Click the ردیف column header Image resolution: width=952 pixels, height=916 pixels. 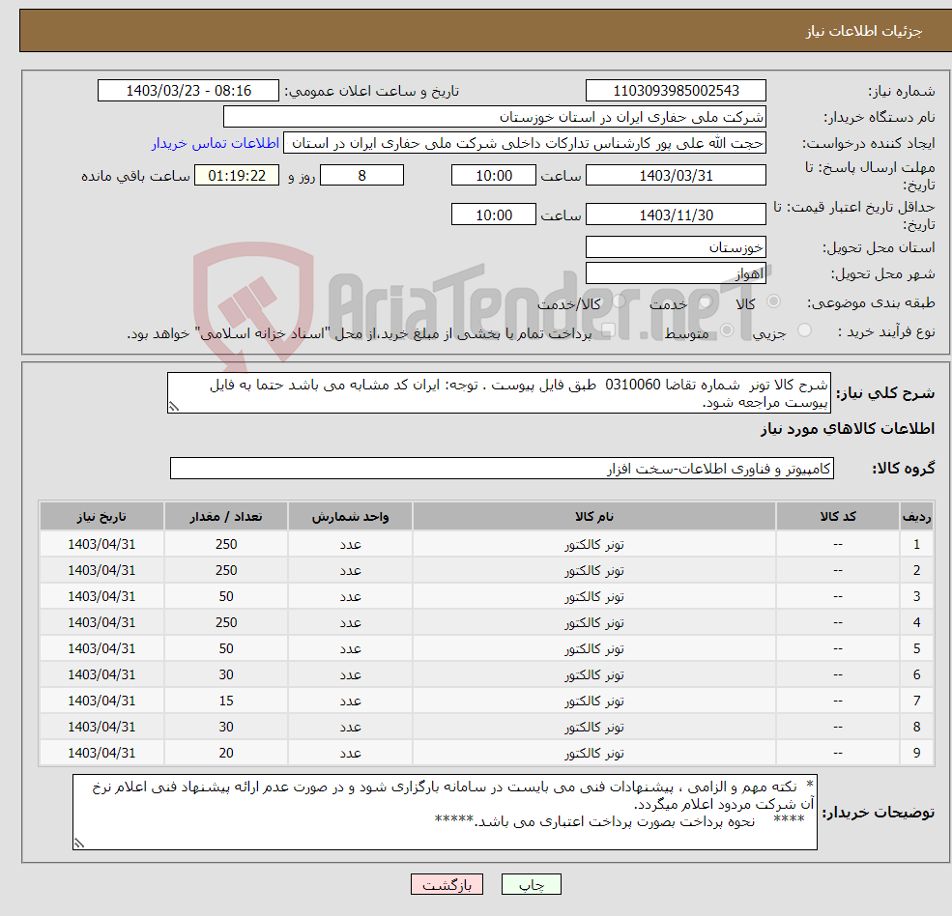pos(916,517)
